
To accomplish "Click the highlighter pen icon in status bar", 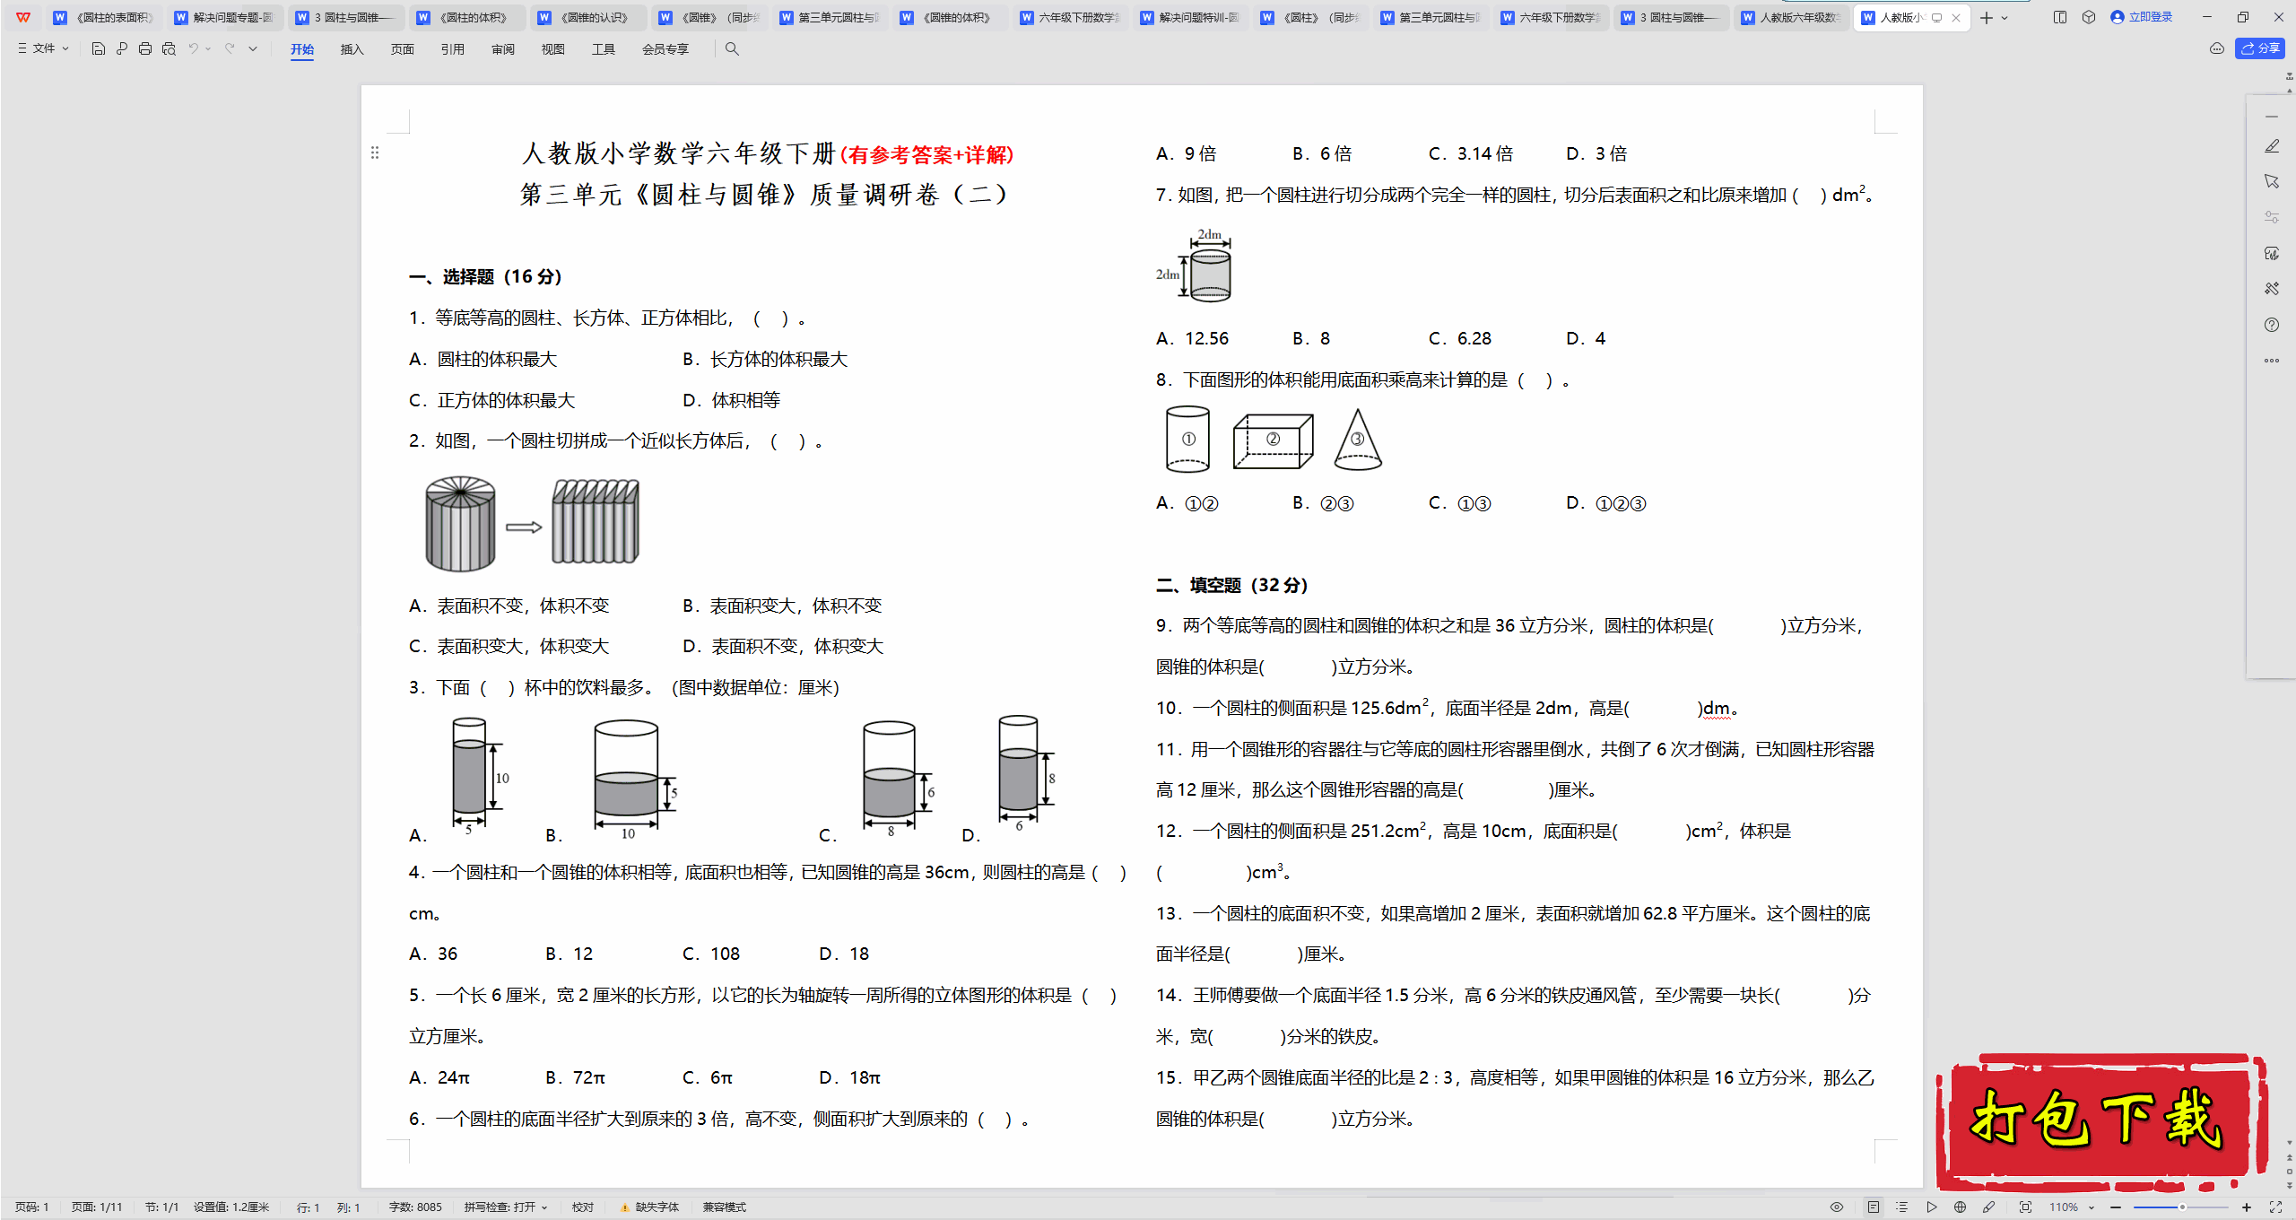I will tap(1989, 1207).
